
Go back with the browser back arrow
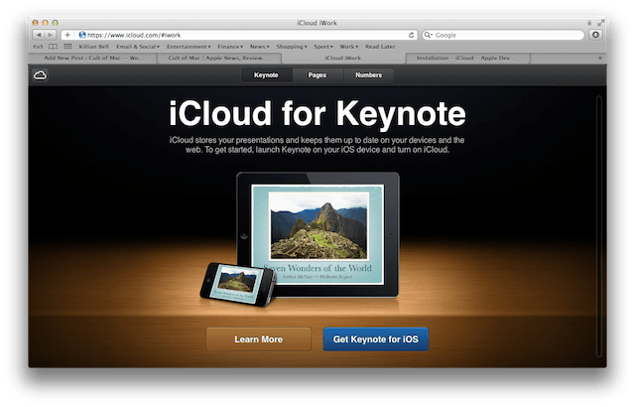pos(38,34)
